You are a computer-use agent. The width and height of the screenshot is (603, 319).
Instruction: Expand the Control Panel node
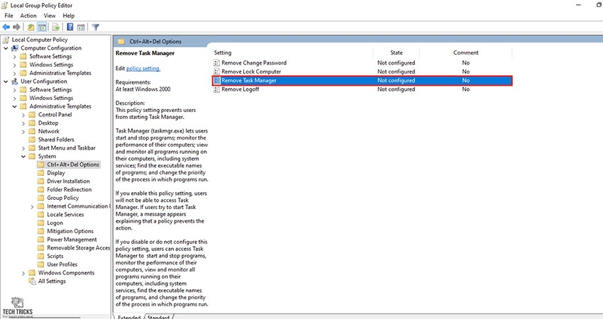23,115
